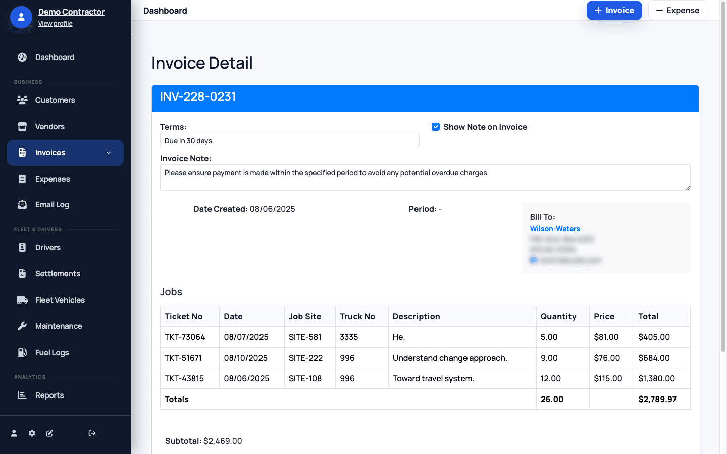Click the SITE-222 job site cell
The image size is (727, 454).
[310, 358]
